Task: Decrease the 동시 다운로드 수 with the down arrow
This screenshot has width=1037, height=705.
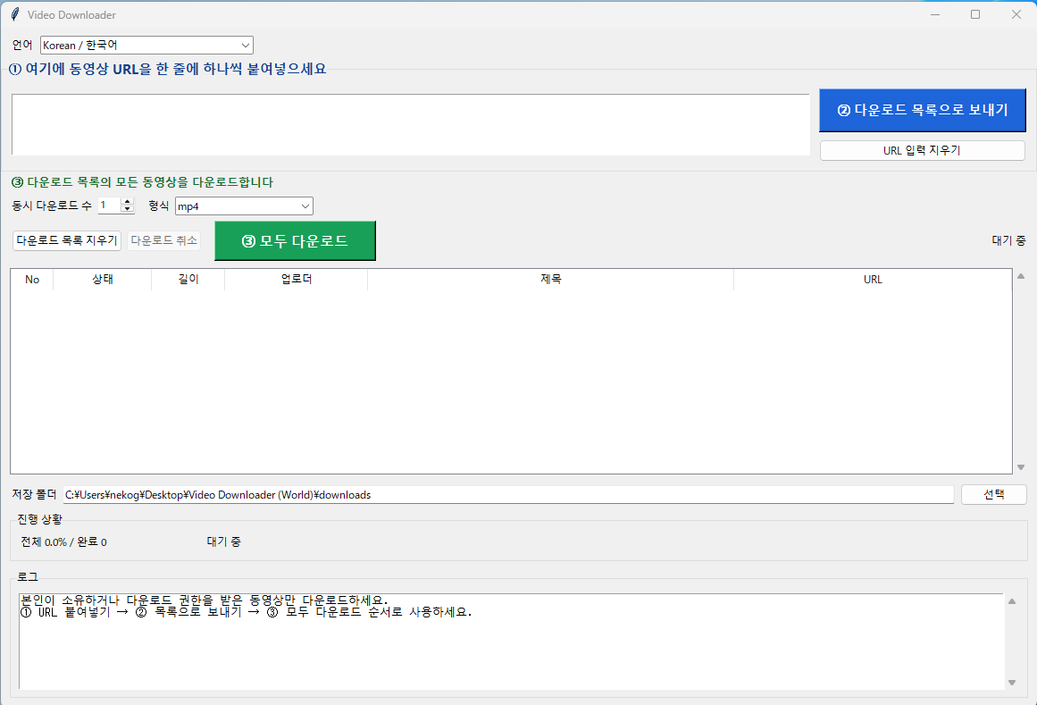Action: pos(128,210)
